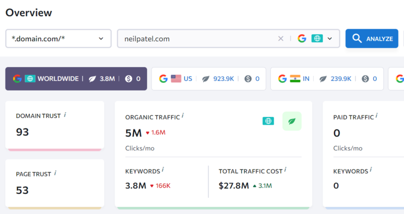Clear the neilpatel.com search field with the X
The image size is (404, 214).
pyautogui.click(x=281, y=39)
